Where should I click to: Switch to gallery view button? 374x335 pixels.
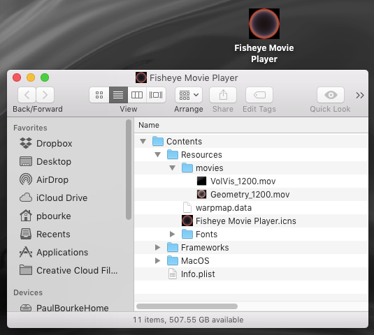pyautogui.click(x=156, y=95)
